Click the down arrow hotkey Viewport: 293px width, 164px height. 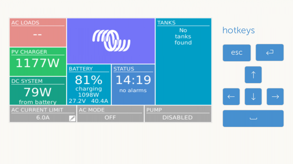click(x=253, y=97)
